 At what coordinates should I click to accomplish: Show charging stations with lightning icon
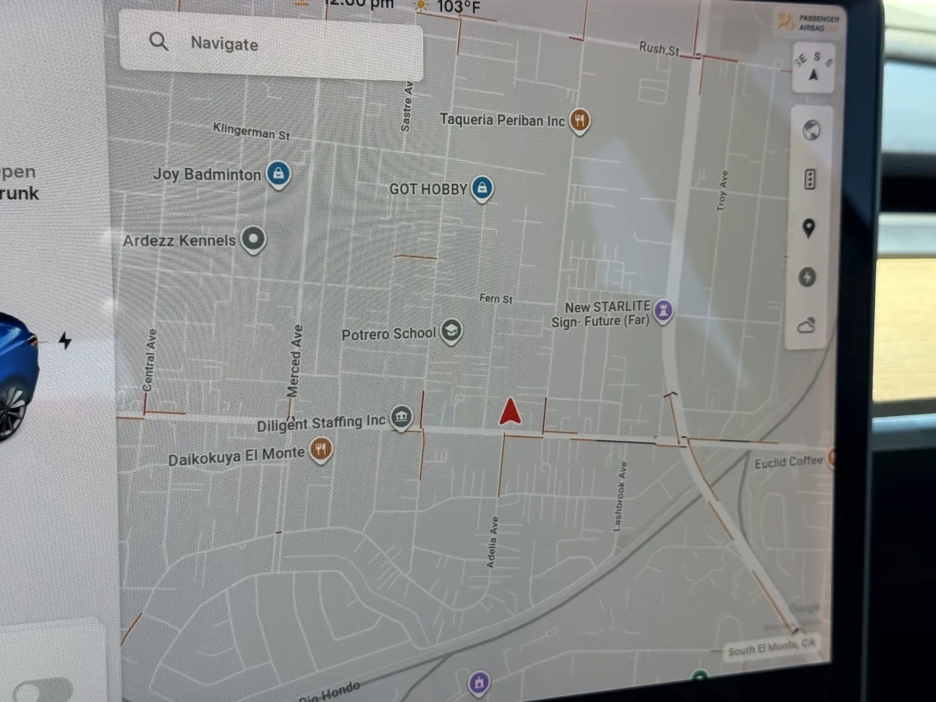(x=808, y=277)
